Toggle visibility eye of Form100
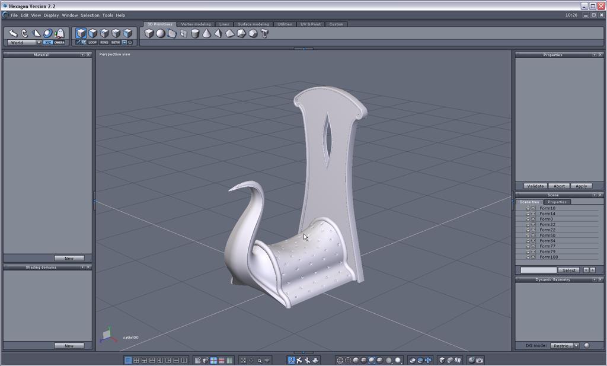This screenshot has width=607, height=366. [533, 257]
